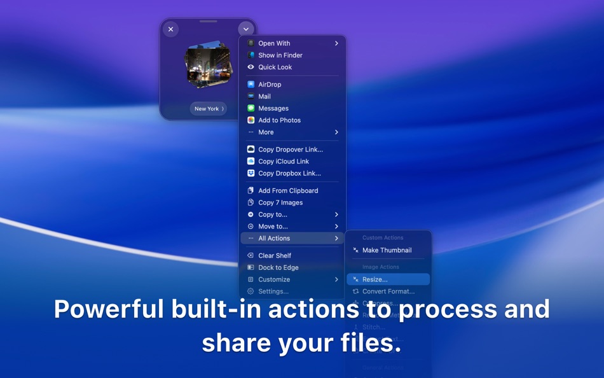
Task: Open Settings... via the gear icon
Action: click(x=251, y=291)
